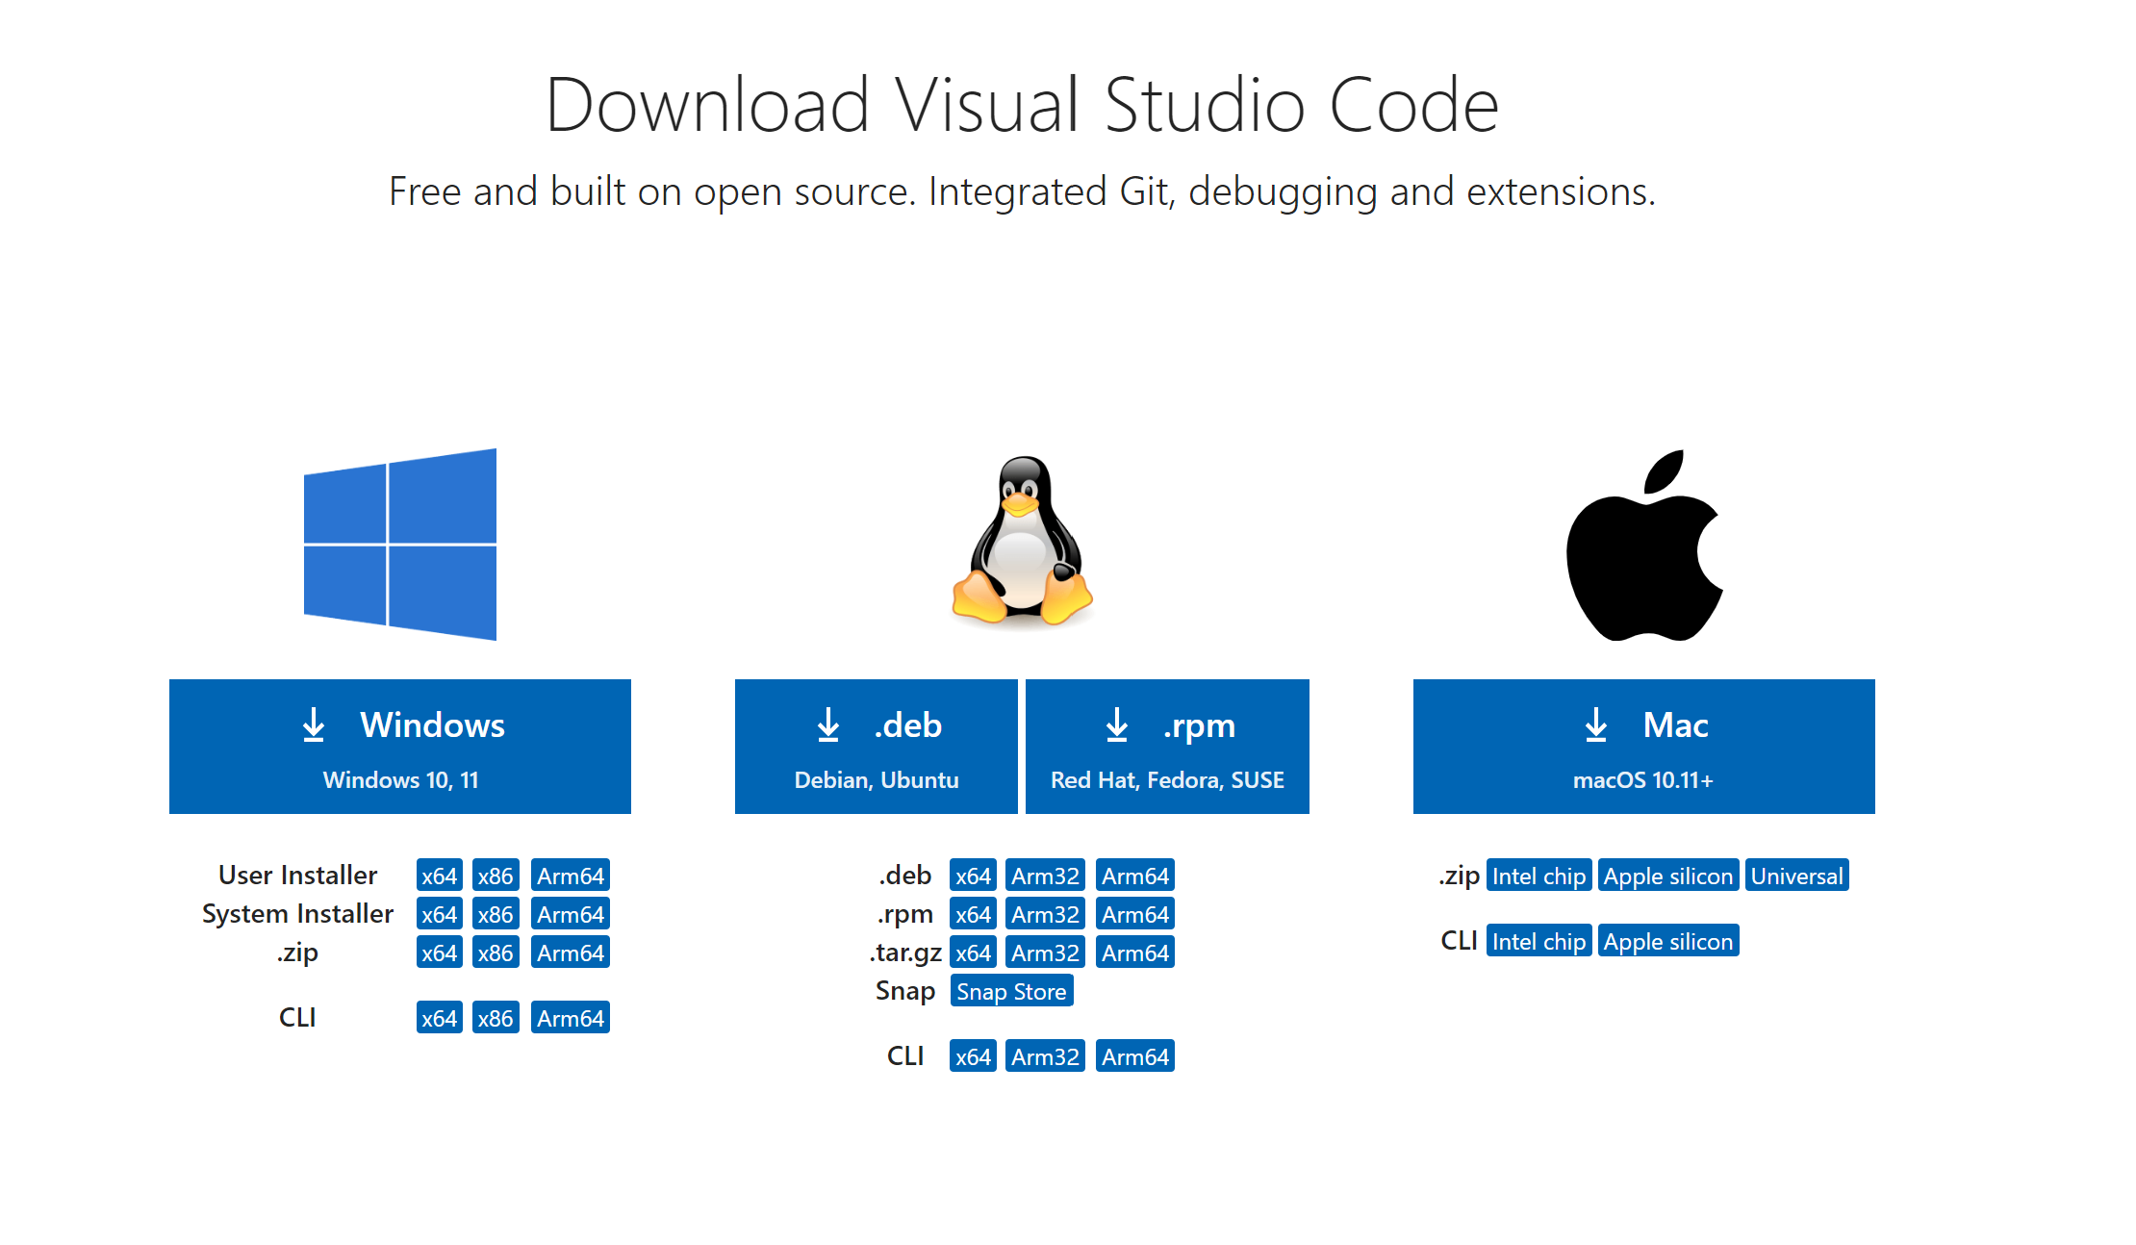
Task: Download VS Code for macOS 10.11+
Action: 1644,747
